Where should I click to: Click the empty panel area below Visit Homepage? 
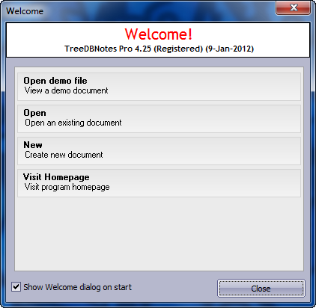(159, 233)
